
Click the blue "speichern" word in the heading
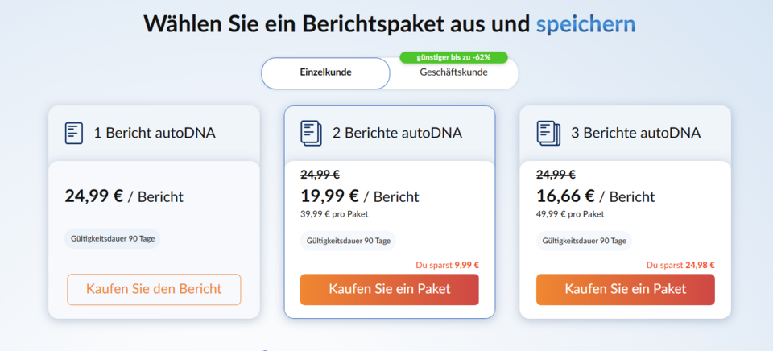585,24
